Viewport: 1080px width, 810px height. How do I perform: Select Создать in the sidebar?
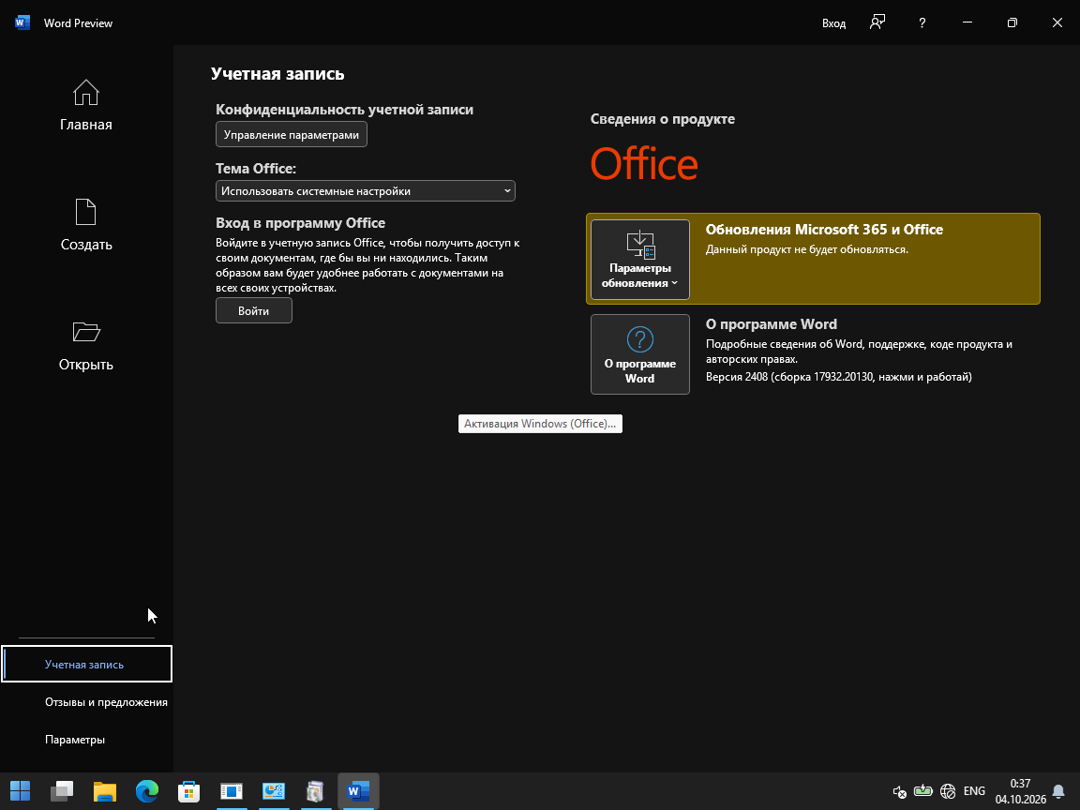point(86,225)
